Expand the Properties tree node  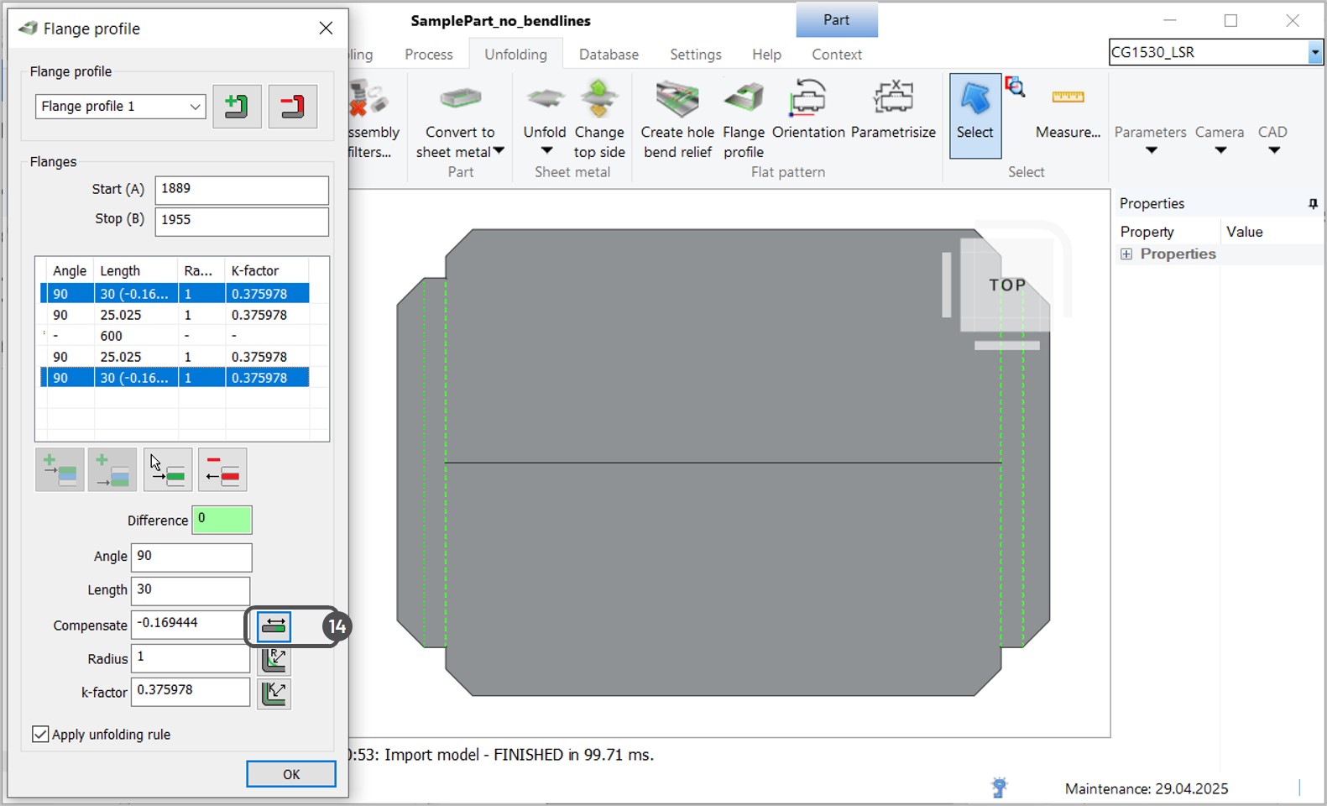(x=1126, y=254)
